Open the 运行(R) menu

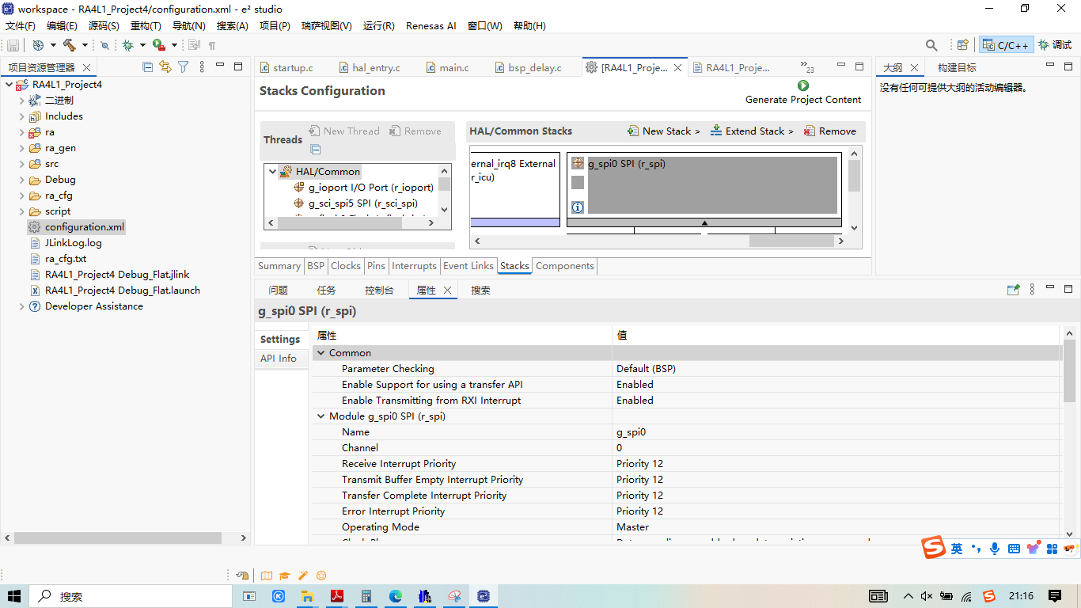point(379,26)
